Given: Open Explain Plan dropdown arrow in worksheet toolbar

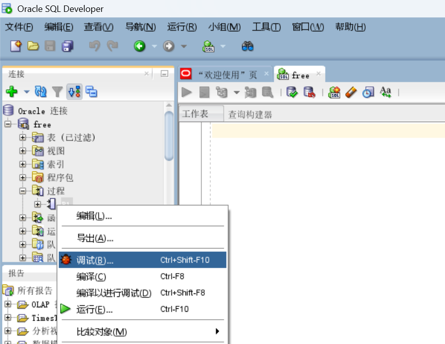Looking at the screenshot, I should pyautogui.click(x=237, y=93).
